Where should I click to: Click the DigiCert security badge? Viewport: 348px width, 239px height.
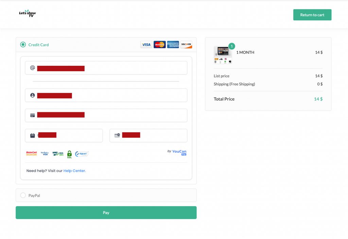tap(82, 154)
